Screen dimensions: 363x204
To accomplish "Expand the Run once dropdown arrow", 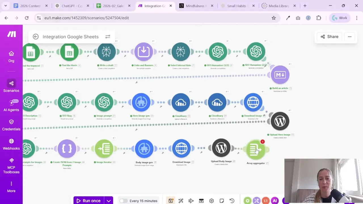I will pos(109,201).
